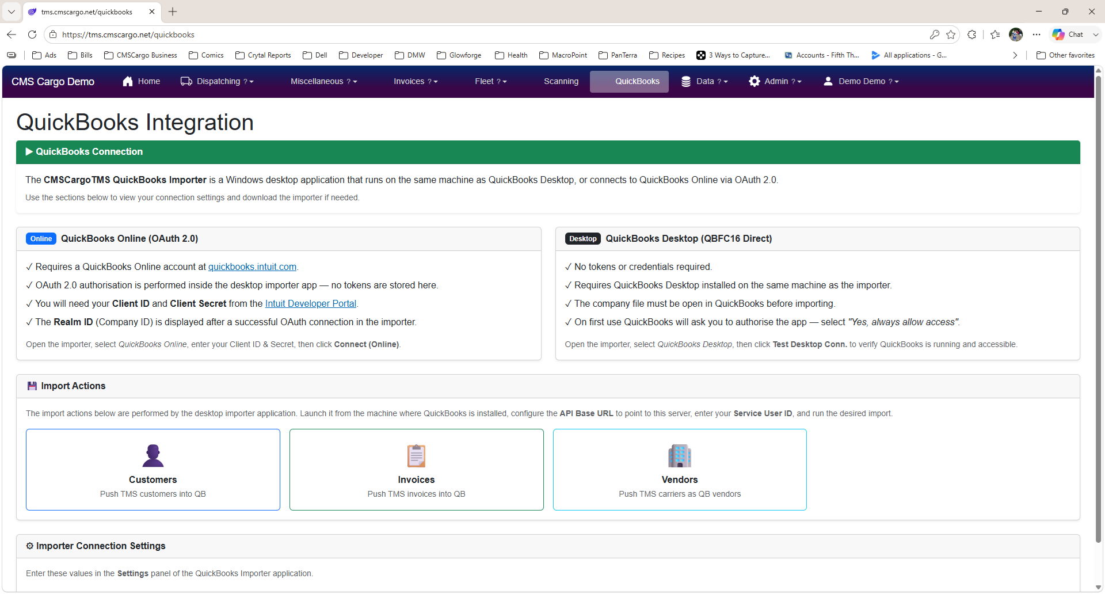Open the Developer bookmarks folder
The image size is (1105, 594).
point(361,55)
